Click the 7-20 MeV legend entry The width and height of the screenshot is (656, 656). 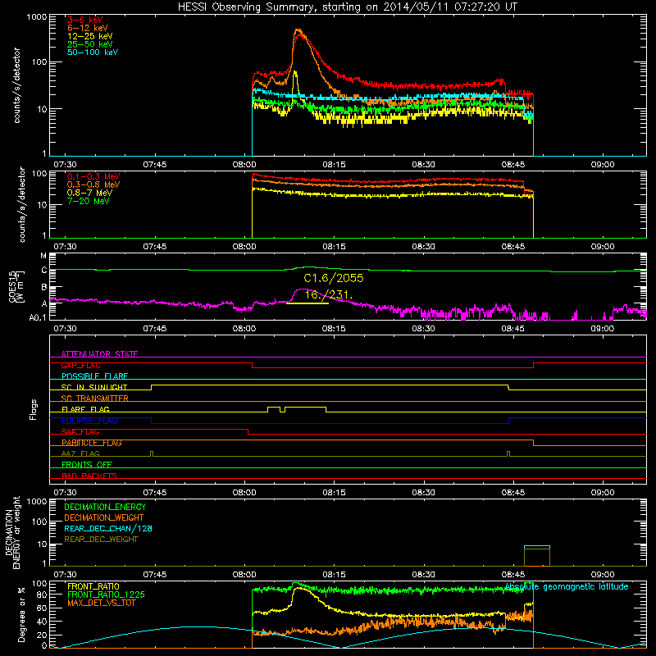click(x=88, y=201)
